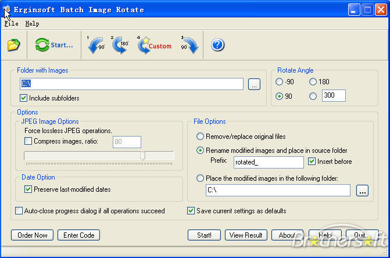Open the blue question mark help icon

217,45
